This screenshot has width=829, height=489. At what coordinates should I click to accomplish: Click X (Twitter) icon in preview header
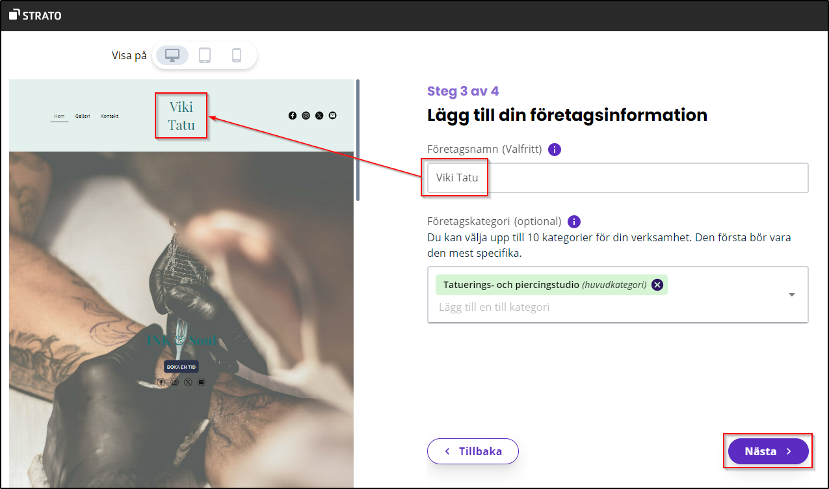(319, 116)
